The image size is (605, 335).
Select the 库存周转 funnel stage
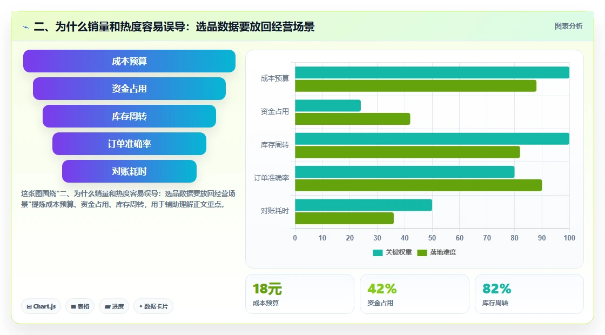(129, 116)
